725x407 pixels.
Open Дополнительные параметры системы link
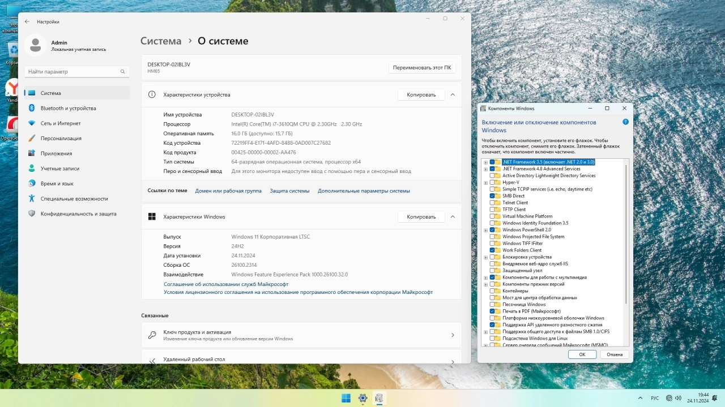[364, 191]
